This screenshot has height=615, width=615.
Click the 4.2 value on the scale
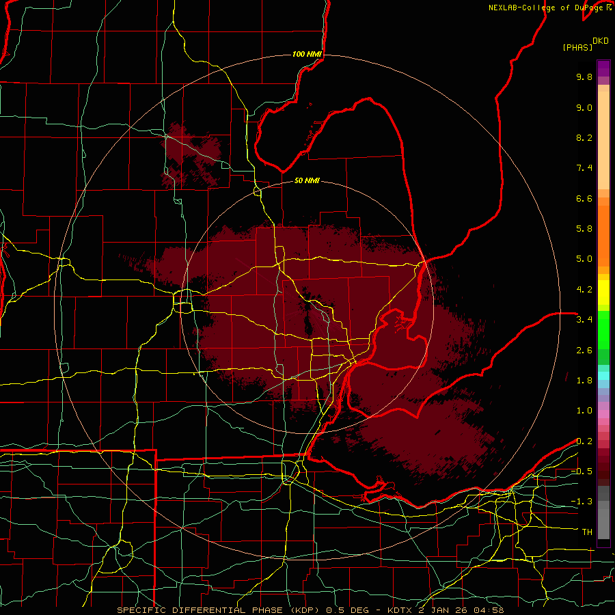[x=584, y=290]
